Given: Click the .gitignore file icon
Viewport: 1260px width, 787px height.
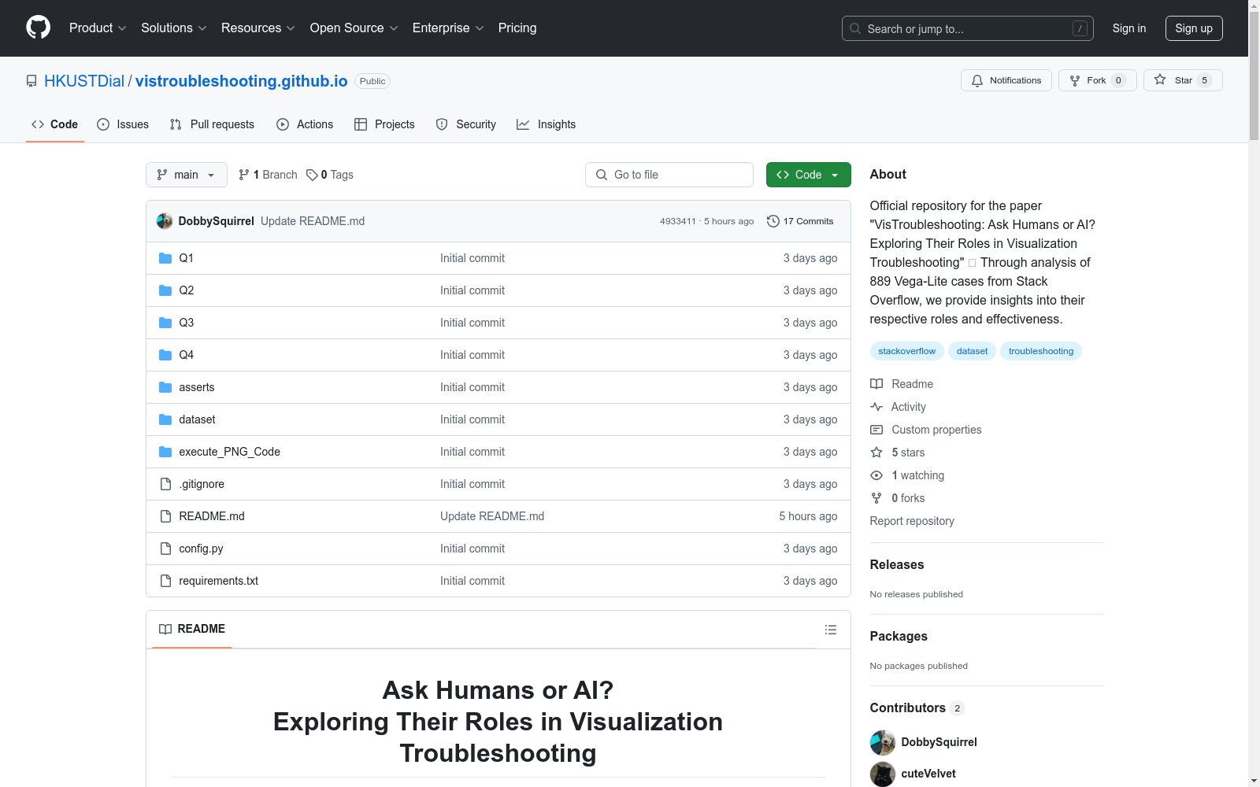Looking at the screenshot, I should tap(165, 484).
